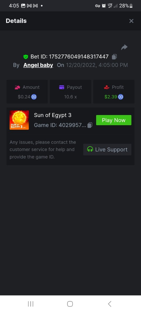The height and width of the screenshot is (313, 141).
Task: Tap the green verified shield icon
Action: click(x=26, y=57)
